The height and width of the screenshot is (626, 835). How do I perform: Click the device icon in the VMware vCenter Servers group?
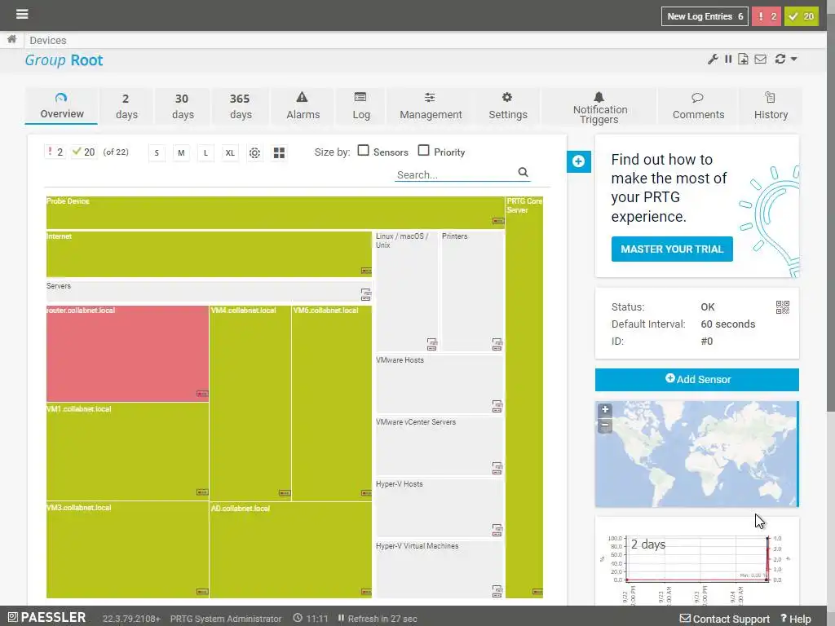pyautogui.click(x=497, y=468)
